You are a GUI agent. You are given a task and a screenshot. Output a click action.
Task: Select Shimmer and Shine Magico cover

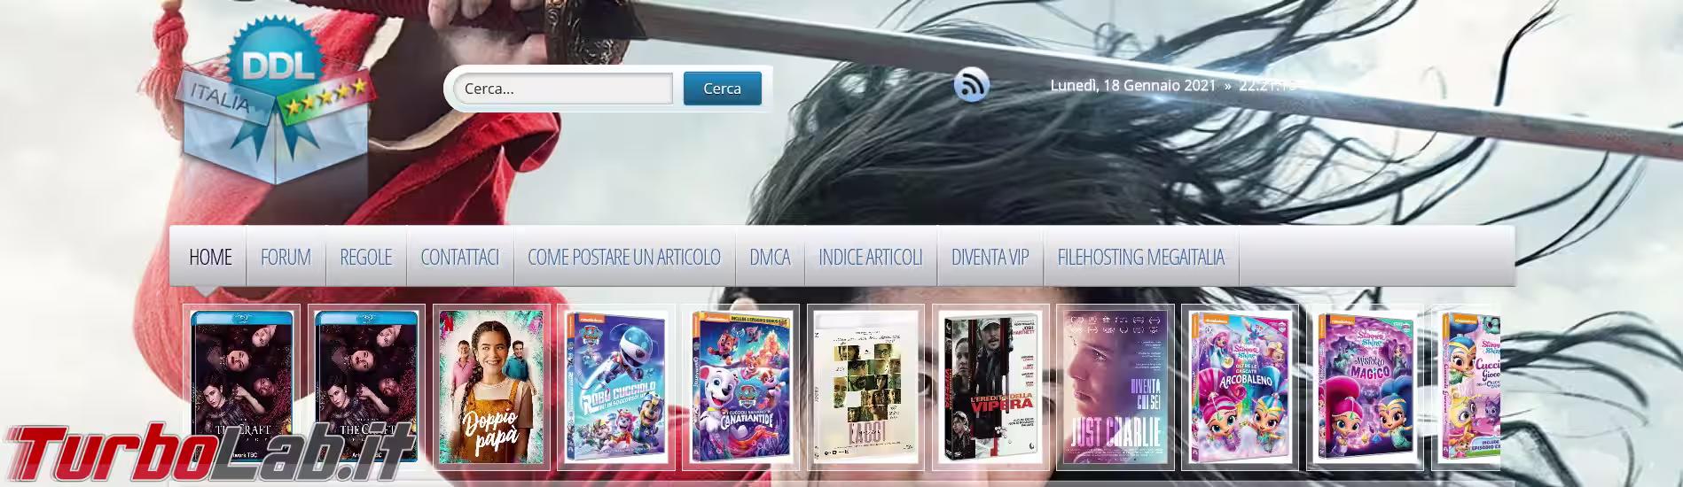(1365, 386)
